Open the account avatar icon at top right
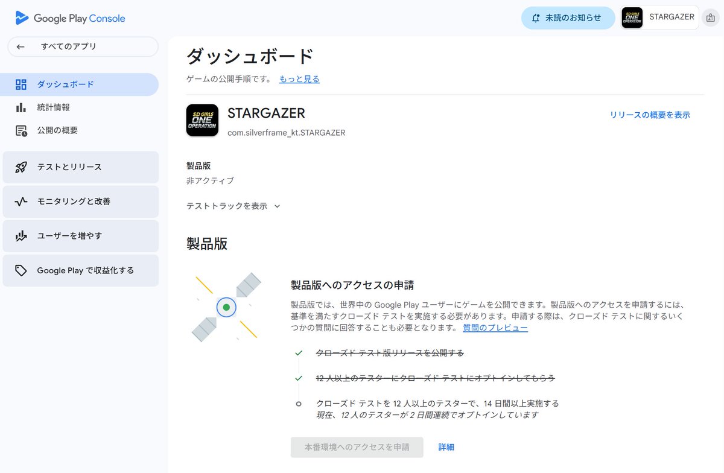Viewport: 724px width, 473px height. (711, 18)
